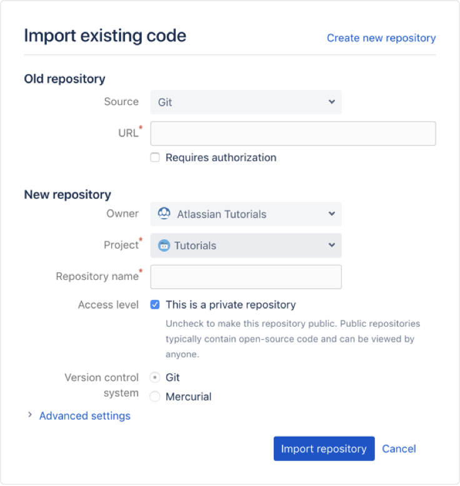Uncheck This is a private repository

(x=155, y=305)
